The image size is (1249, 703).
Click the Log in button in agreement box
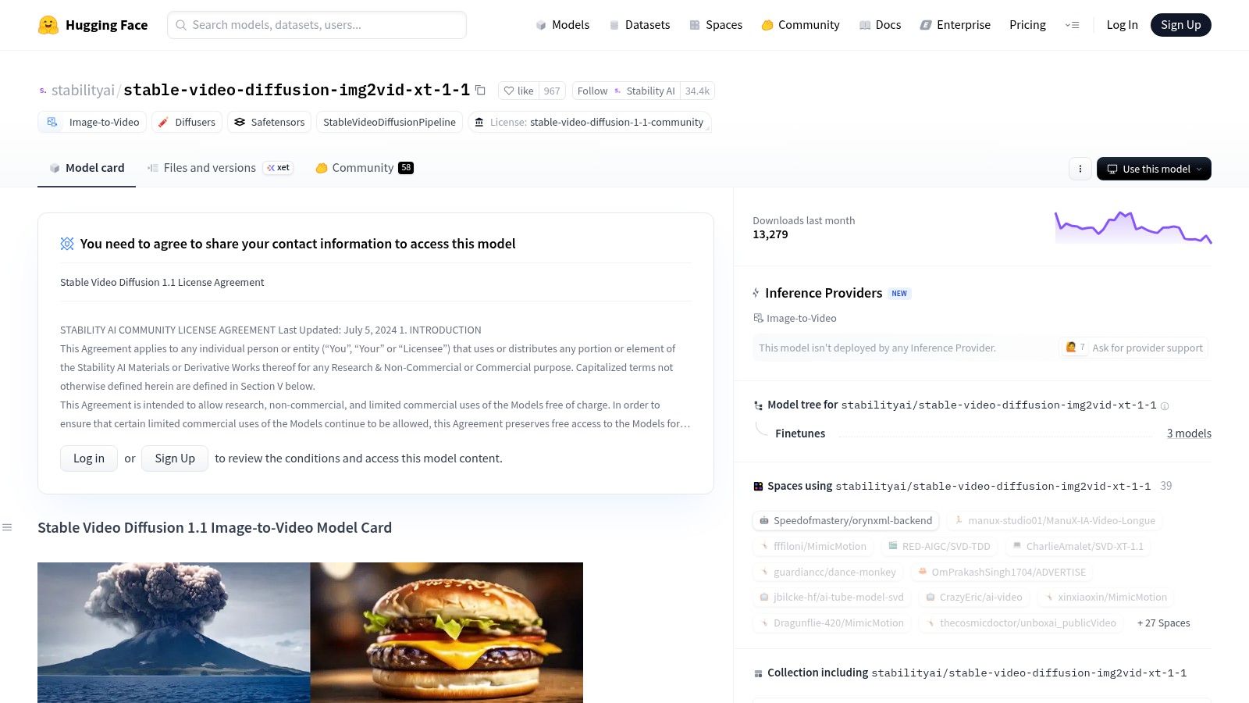coord(89,459)
